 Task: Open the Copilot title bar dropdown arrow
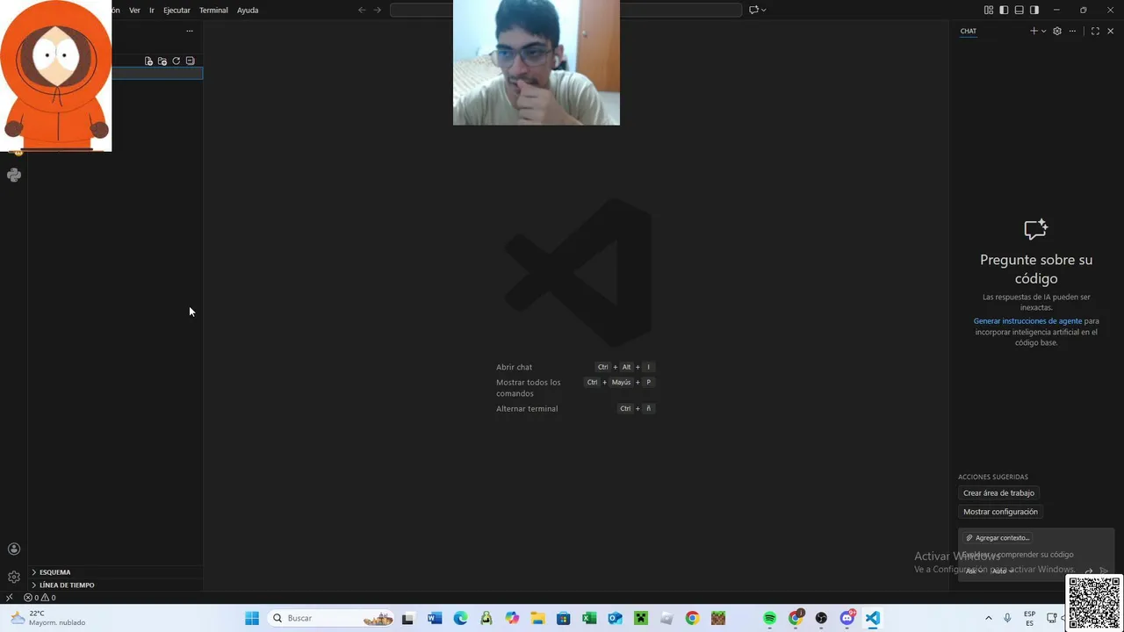(764, 10)
